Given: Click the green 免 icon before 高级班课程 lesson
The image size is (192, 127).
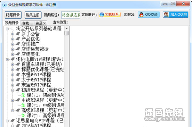Looking at the screenshot, I should tap(23, 115).
